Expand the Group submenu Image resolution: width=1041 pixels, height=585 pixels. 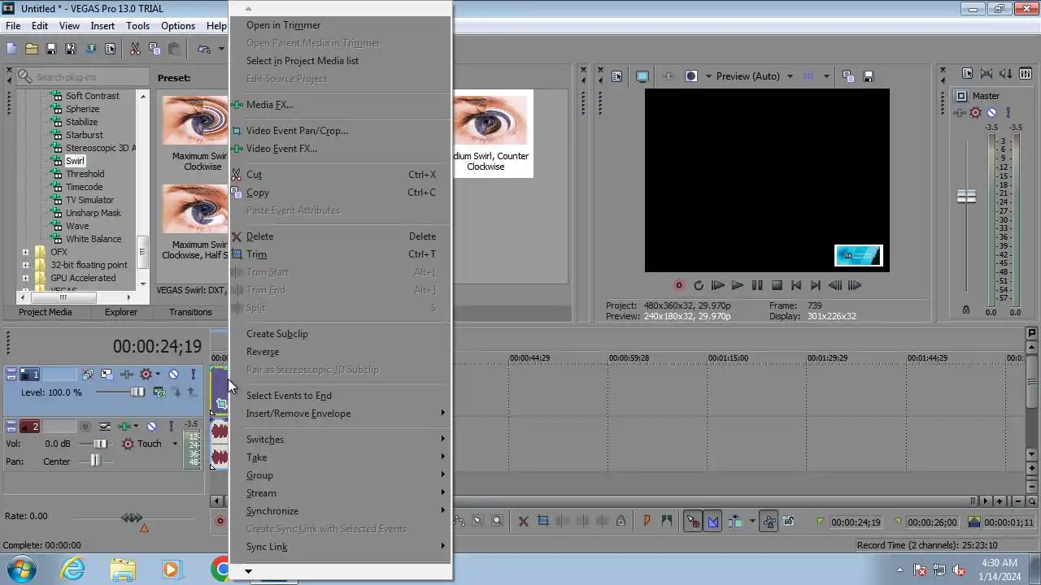click(x=340, y=475)
